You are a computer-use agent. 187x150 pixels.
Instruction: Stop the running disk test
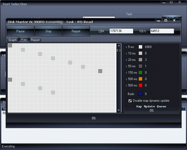tap(48, 31)
